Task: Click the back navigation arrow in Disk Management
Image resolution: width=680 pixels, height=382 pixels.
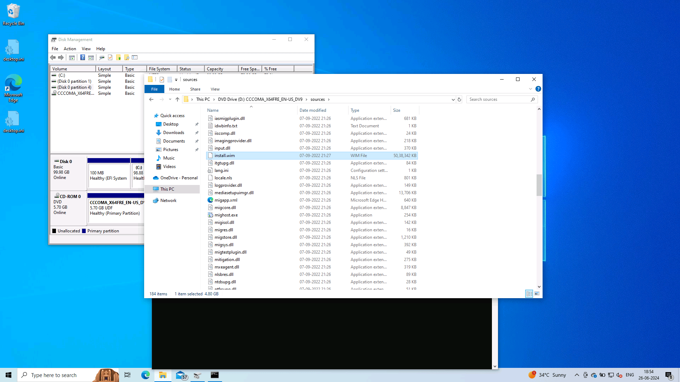Action: pyautogui.click(x=53, y=58)
